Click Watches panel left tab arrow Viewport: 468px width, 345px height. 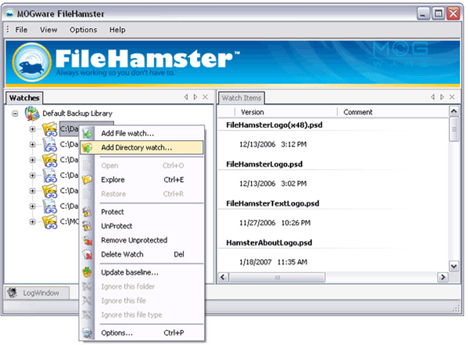186,97
